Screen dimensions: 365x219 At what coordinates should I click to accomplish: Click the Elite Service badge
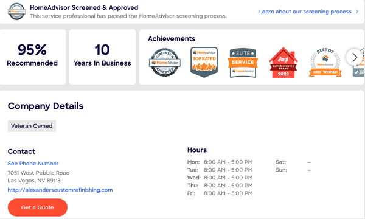point(243,63)
